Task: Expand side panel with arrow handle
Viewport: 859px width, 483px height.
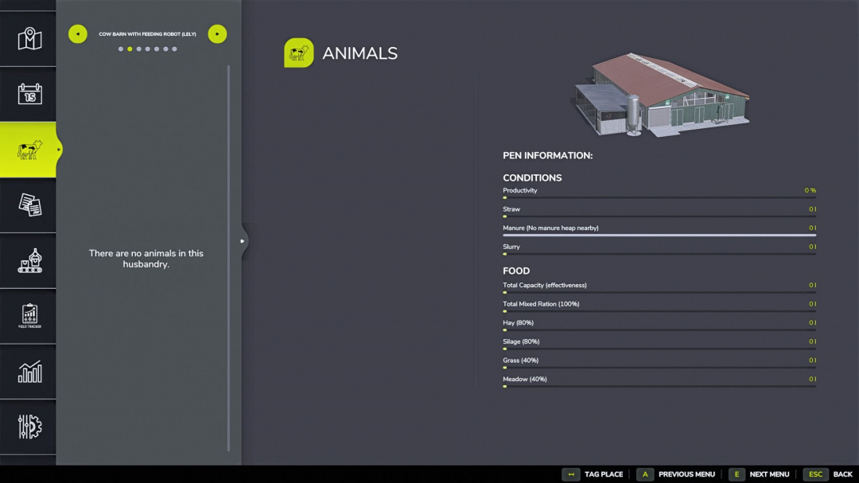Action: (243, 241)
